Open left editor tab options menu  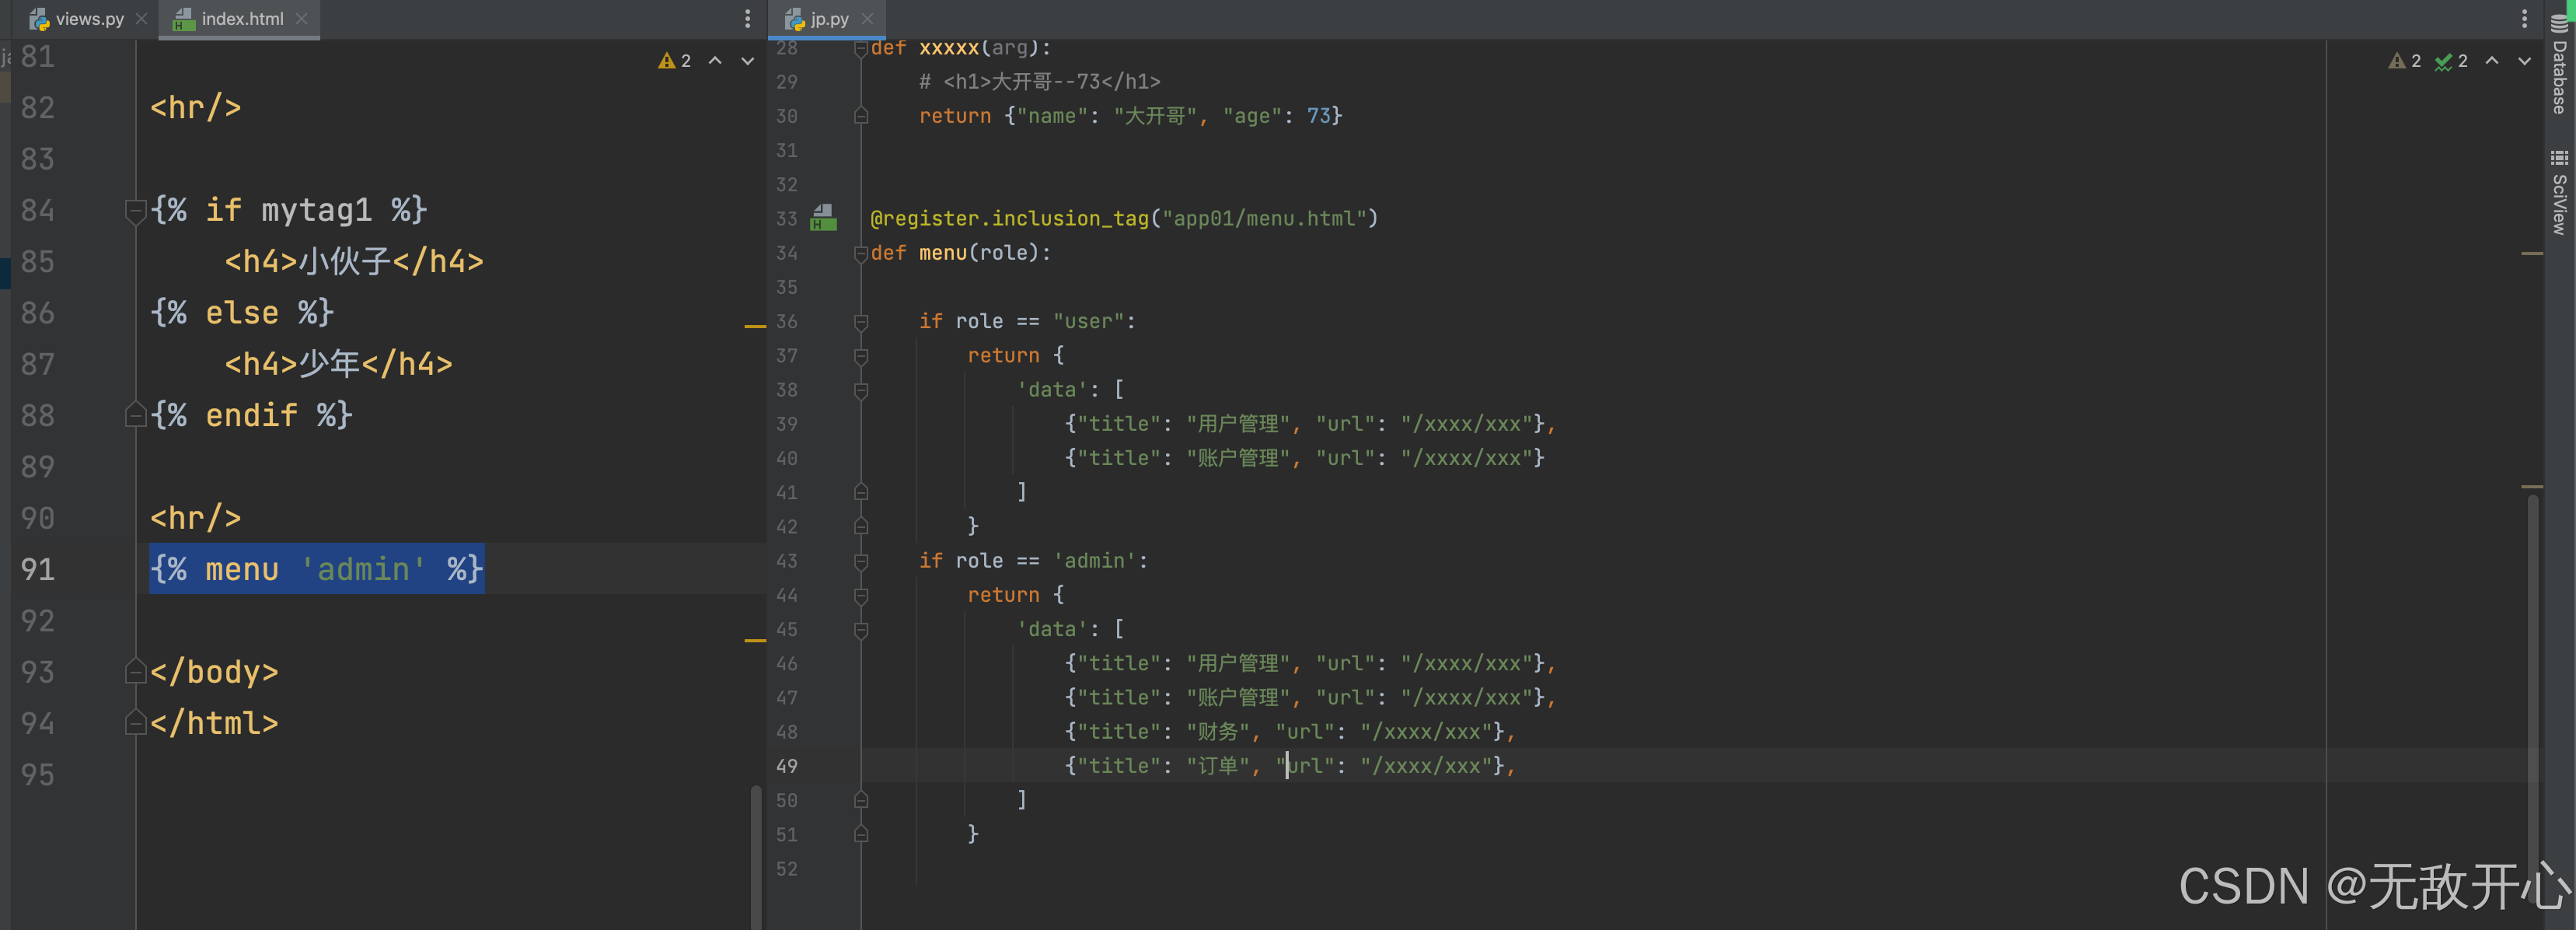coord(747,19)
